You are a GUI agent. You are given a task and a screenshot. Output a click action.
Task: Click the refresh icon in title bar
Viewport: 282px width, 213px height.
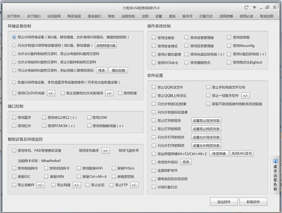[x=246, y=7]
